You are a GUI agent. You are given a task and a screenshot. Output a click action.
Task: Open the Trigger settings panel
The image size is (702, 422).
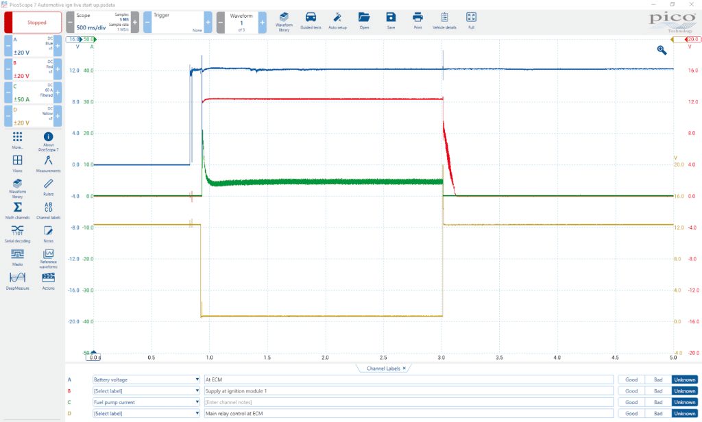click(178, 22)
